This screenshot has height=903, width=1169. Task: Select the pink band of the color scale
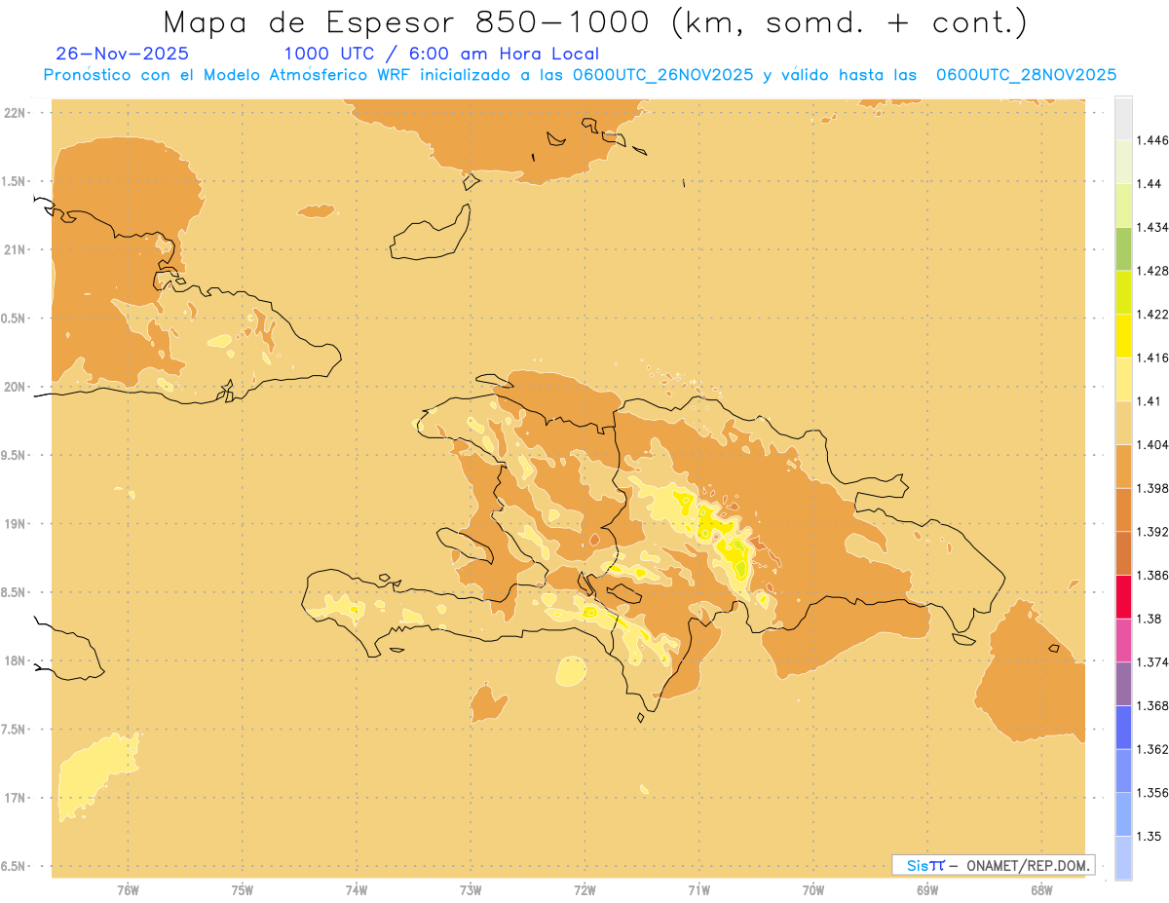(1123, 640)
